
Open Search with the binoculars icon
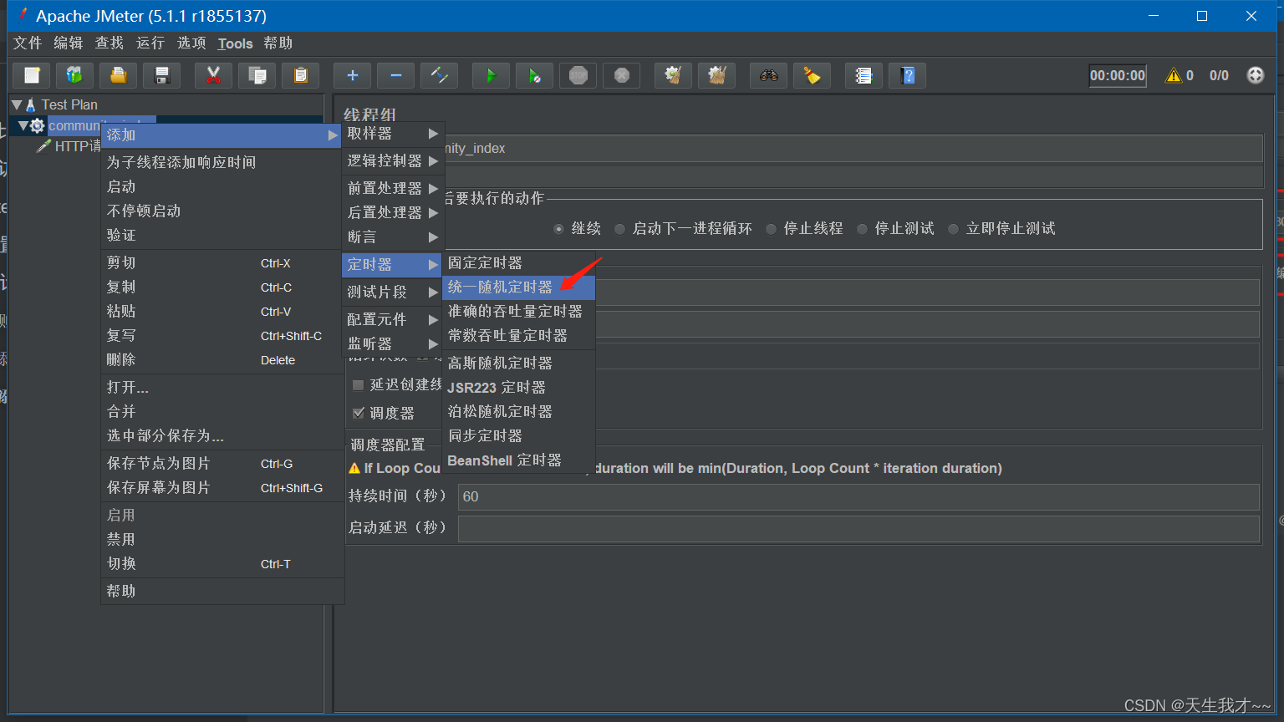769,76
